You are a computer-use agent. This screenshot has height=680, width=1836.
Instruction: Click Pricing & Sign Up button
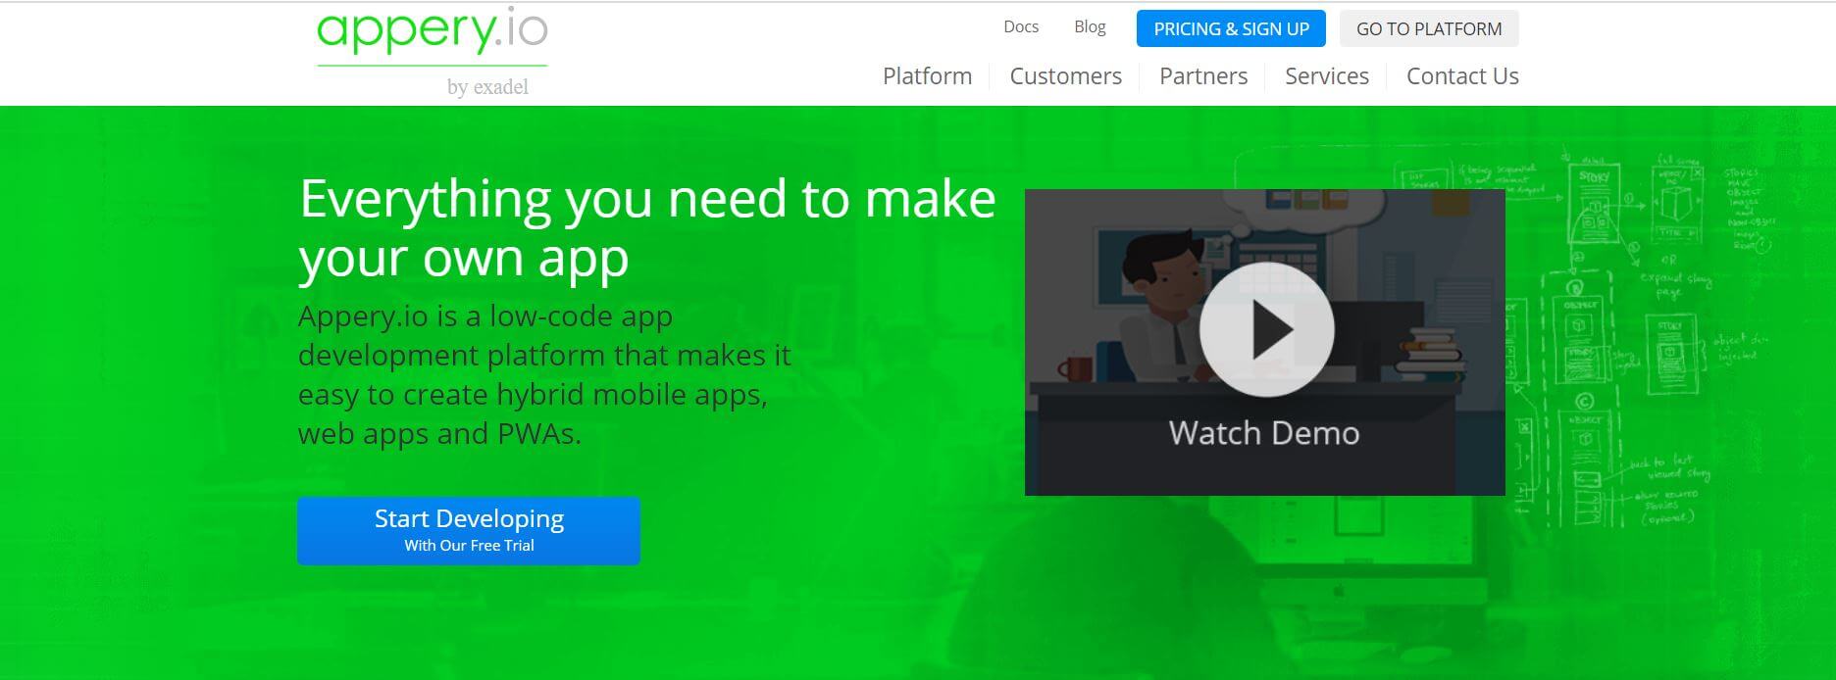point(1231,28)
